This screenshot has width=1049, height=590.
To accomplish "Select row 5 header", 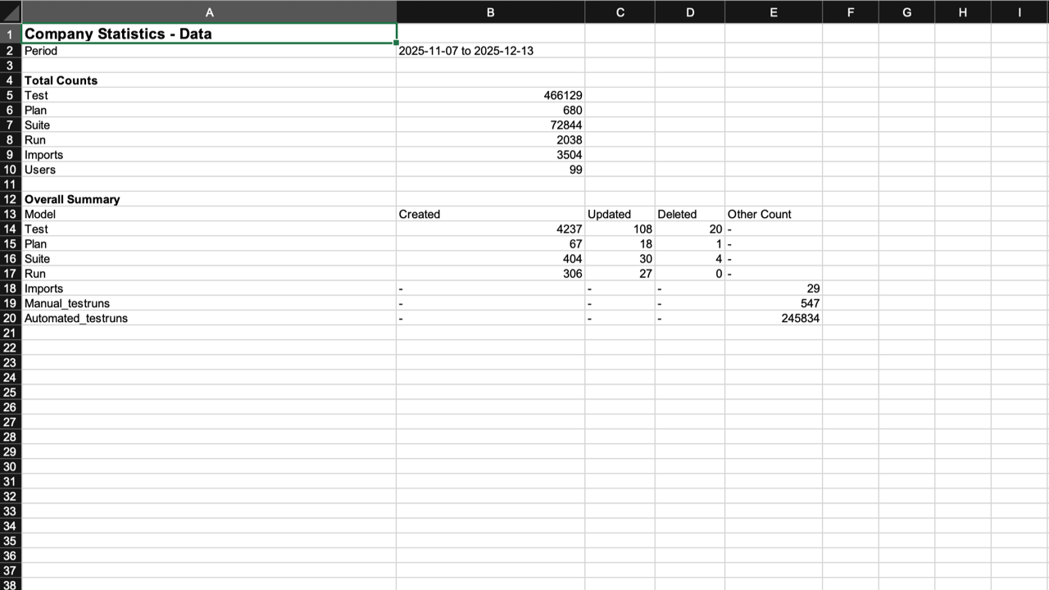I will coord(9,95).
